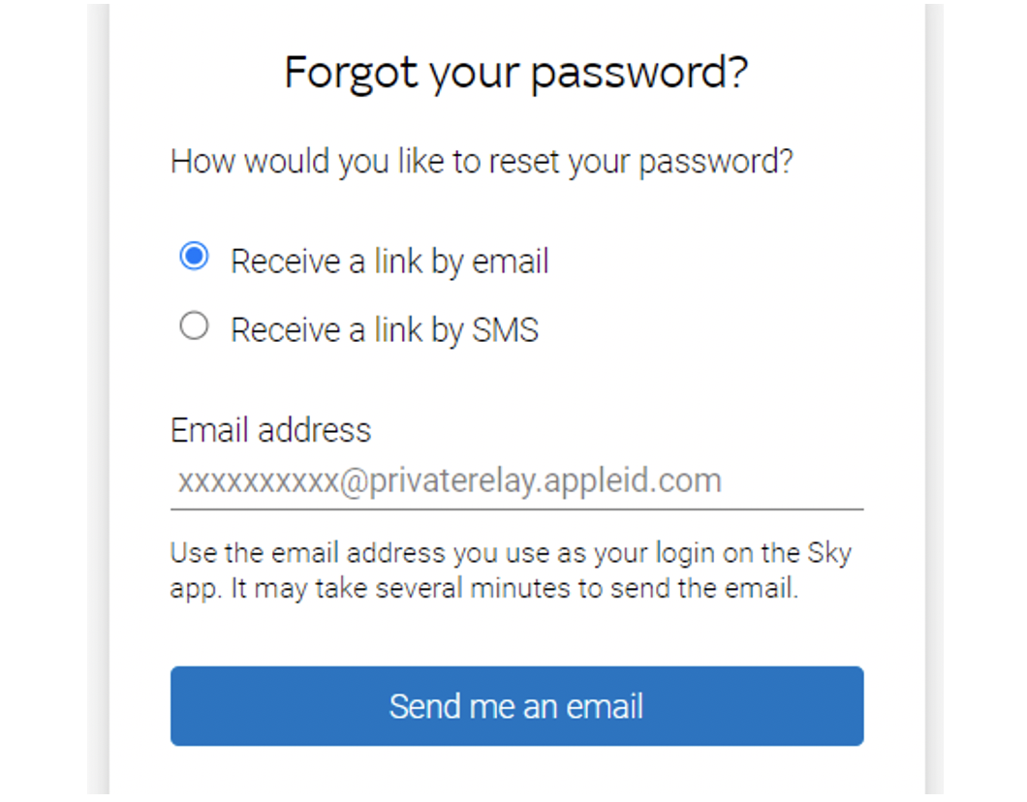Click the "Email address" field label
The width and height of the screenshot is (1027, 802).
point(270,430)
